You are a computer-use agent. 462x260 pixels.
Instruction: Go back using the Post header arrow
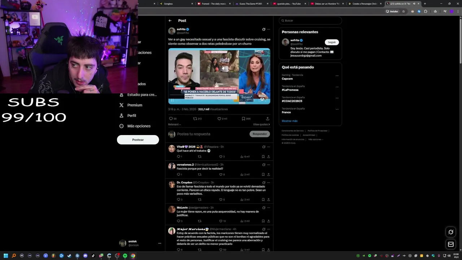(x=170, y=21)
